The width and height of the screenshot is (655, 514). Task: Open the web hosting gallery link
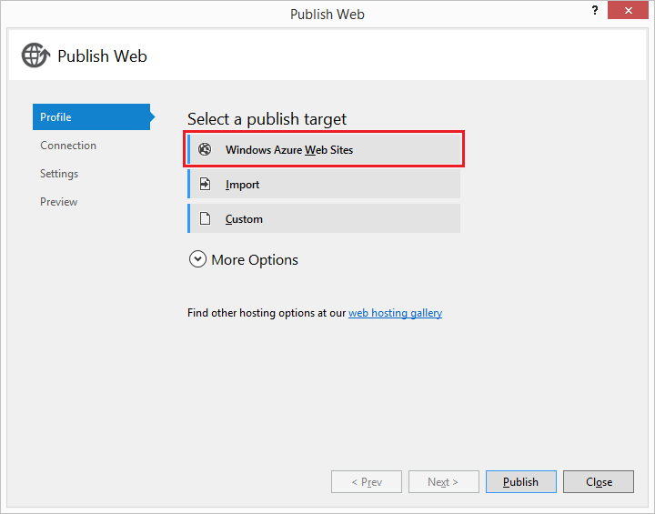click(x=395, y=313)
